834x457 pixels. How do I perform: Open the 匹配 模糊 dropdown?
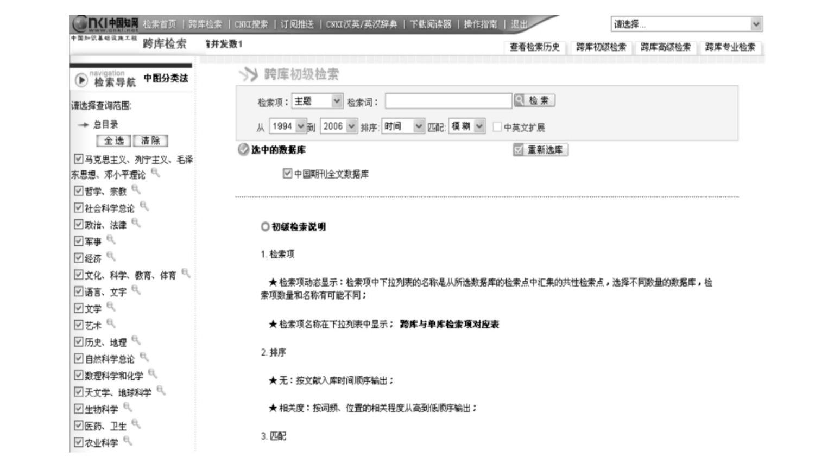tap(467, 126)
